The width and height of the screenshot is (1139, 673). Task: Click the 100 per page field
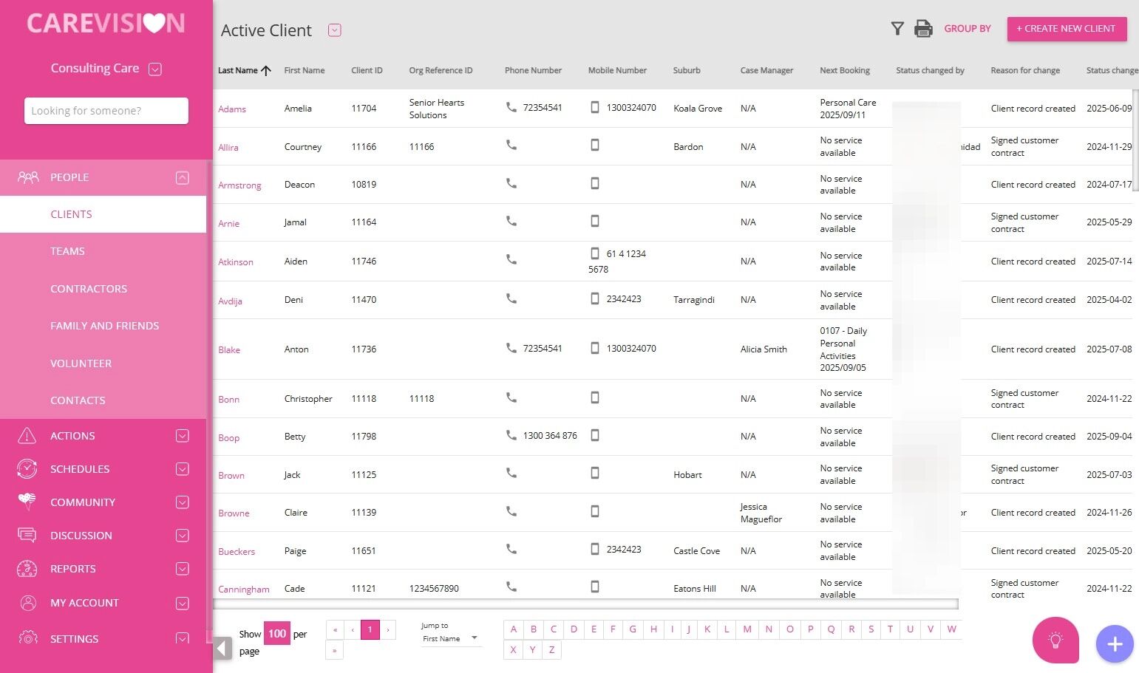[277, 633]
